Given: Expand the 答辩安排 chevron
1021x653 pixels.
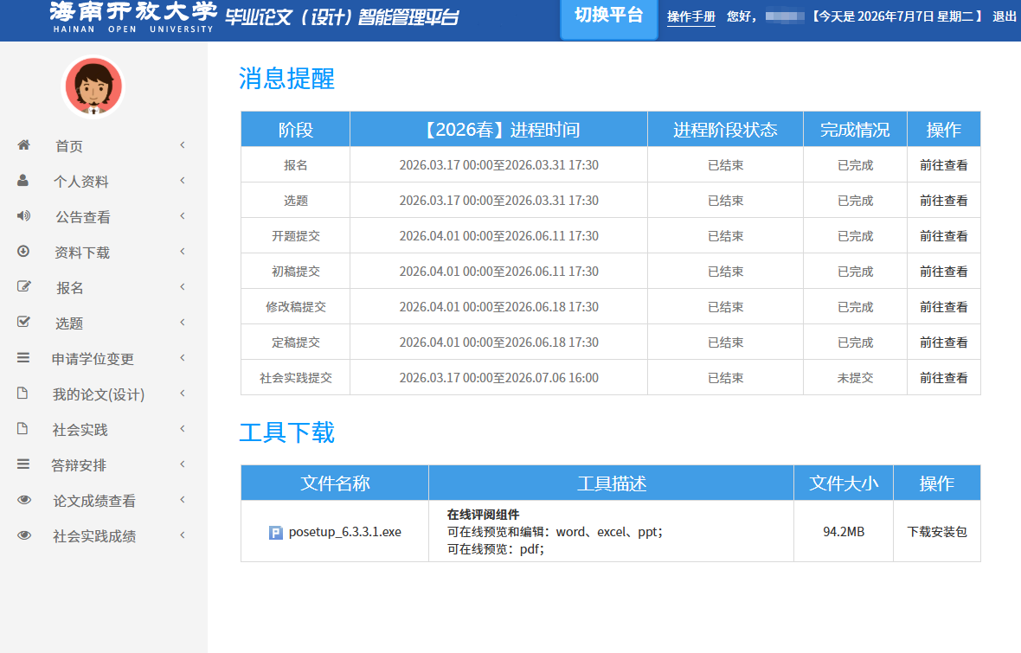Looking at the screenshot, I should (x=183, y=464).
